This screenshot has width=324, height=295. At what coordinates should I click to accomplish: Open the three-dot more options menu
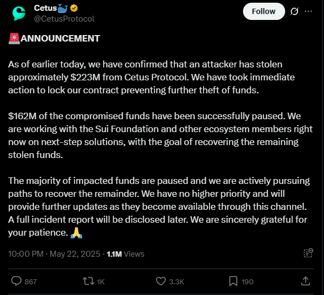308,11
